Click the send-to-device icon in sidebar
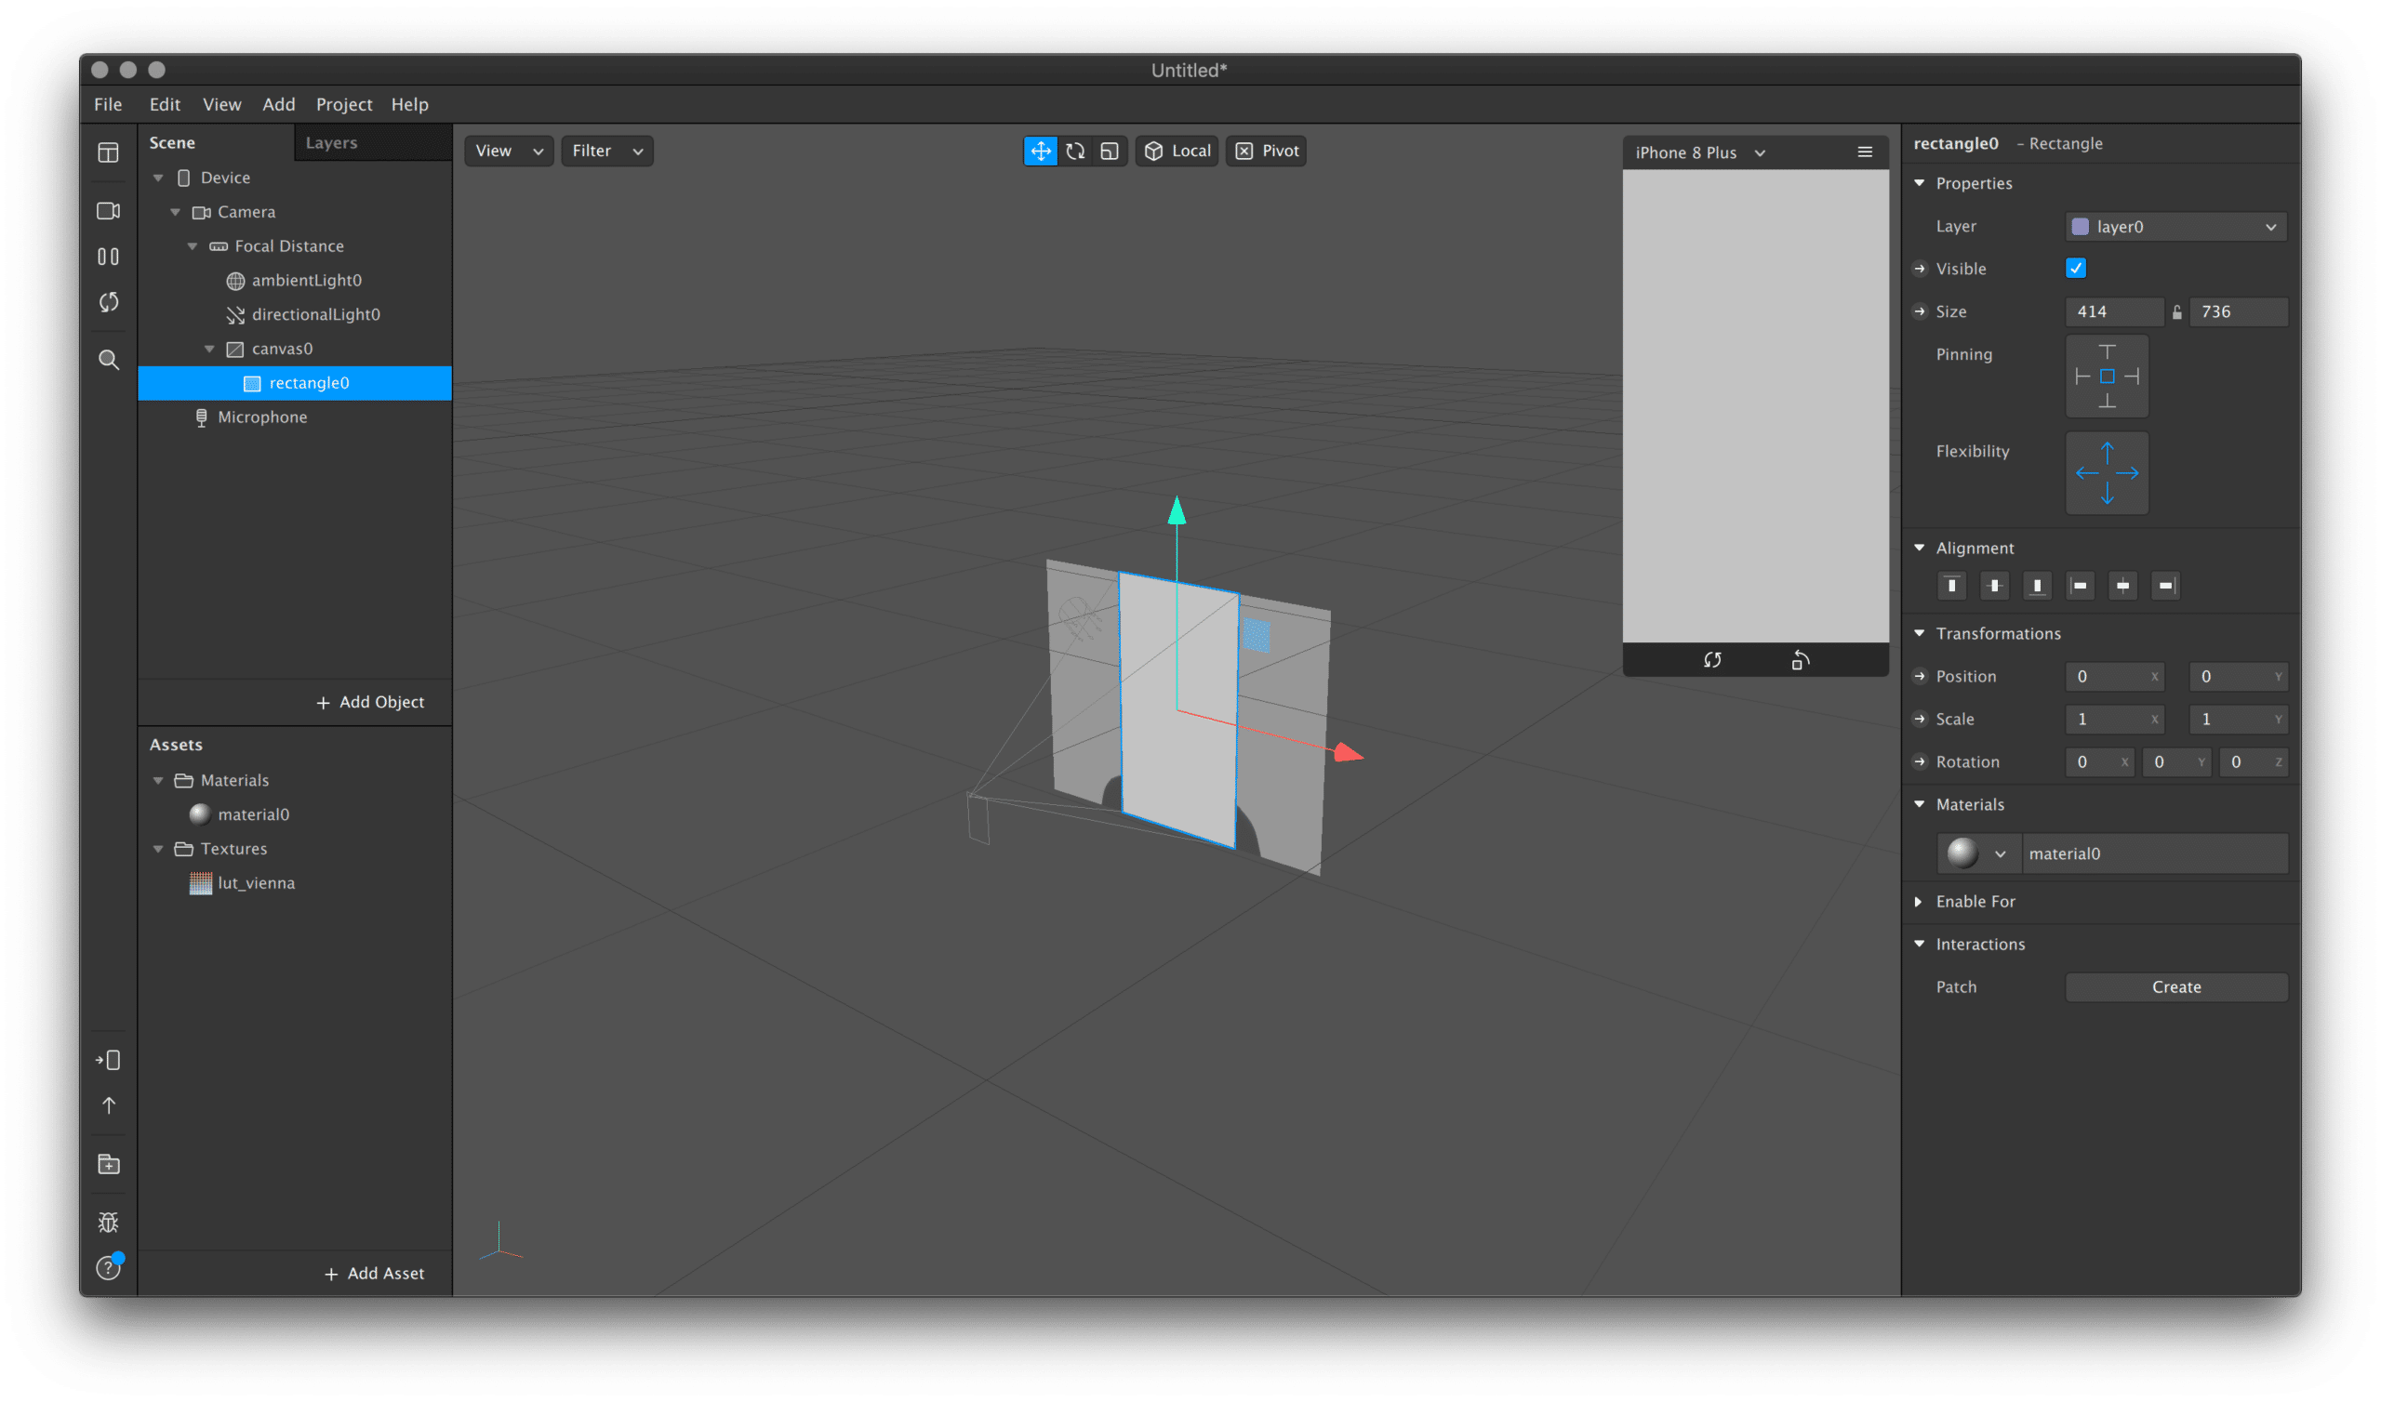The height and width of the screenshot is (1402, 2381). 109,1060
